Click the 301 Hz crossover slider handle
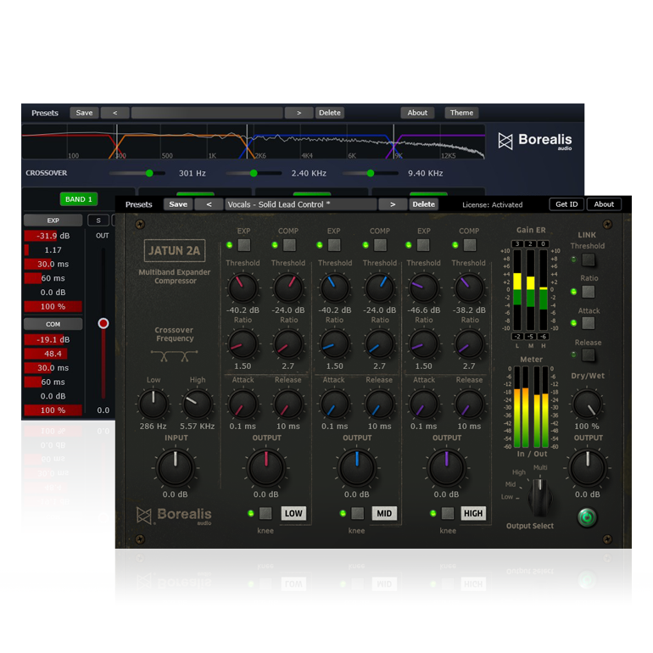This screenshot has width=653, height=653. coord(149,173)
